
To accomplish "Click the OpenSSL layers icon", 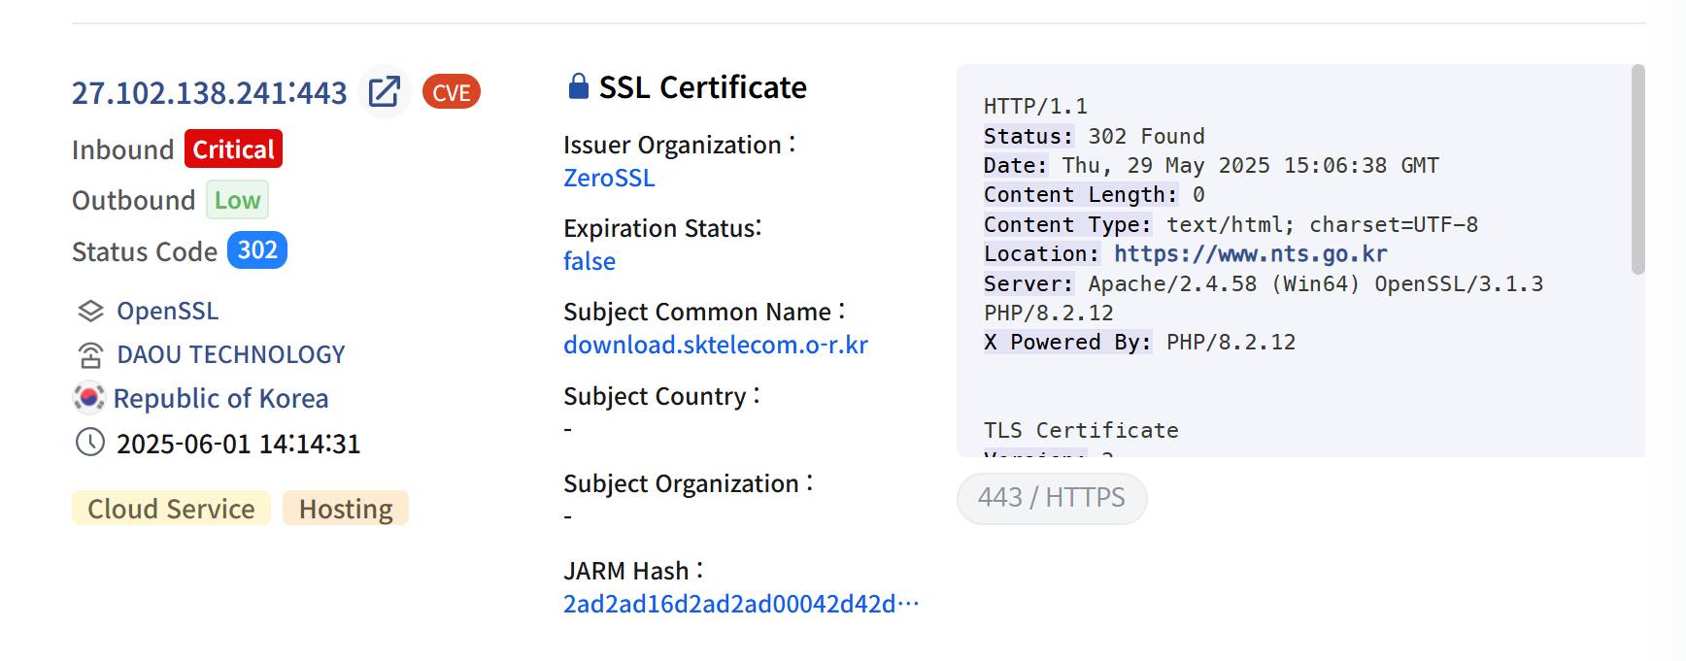I will point(90,311).
